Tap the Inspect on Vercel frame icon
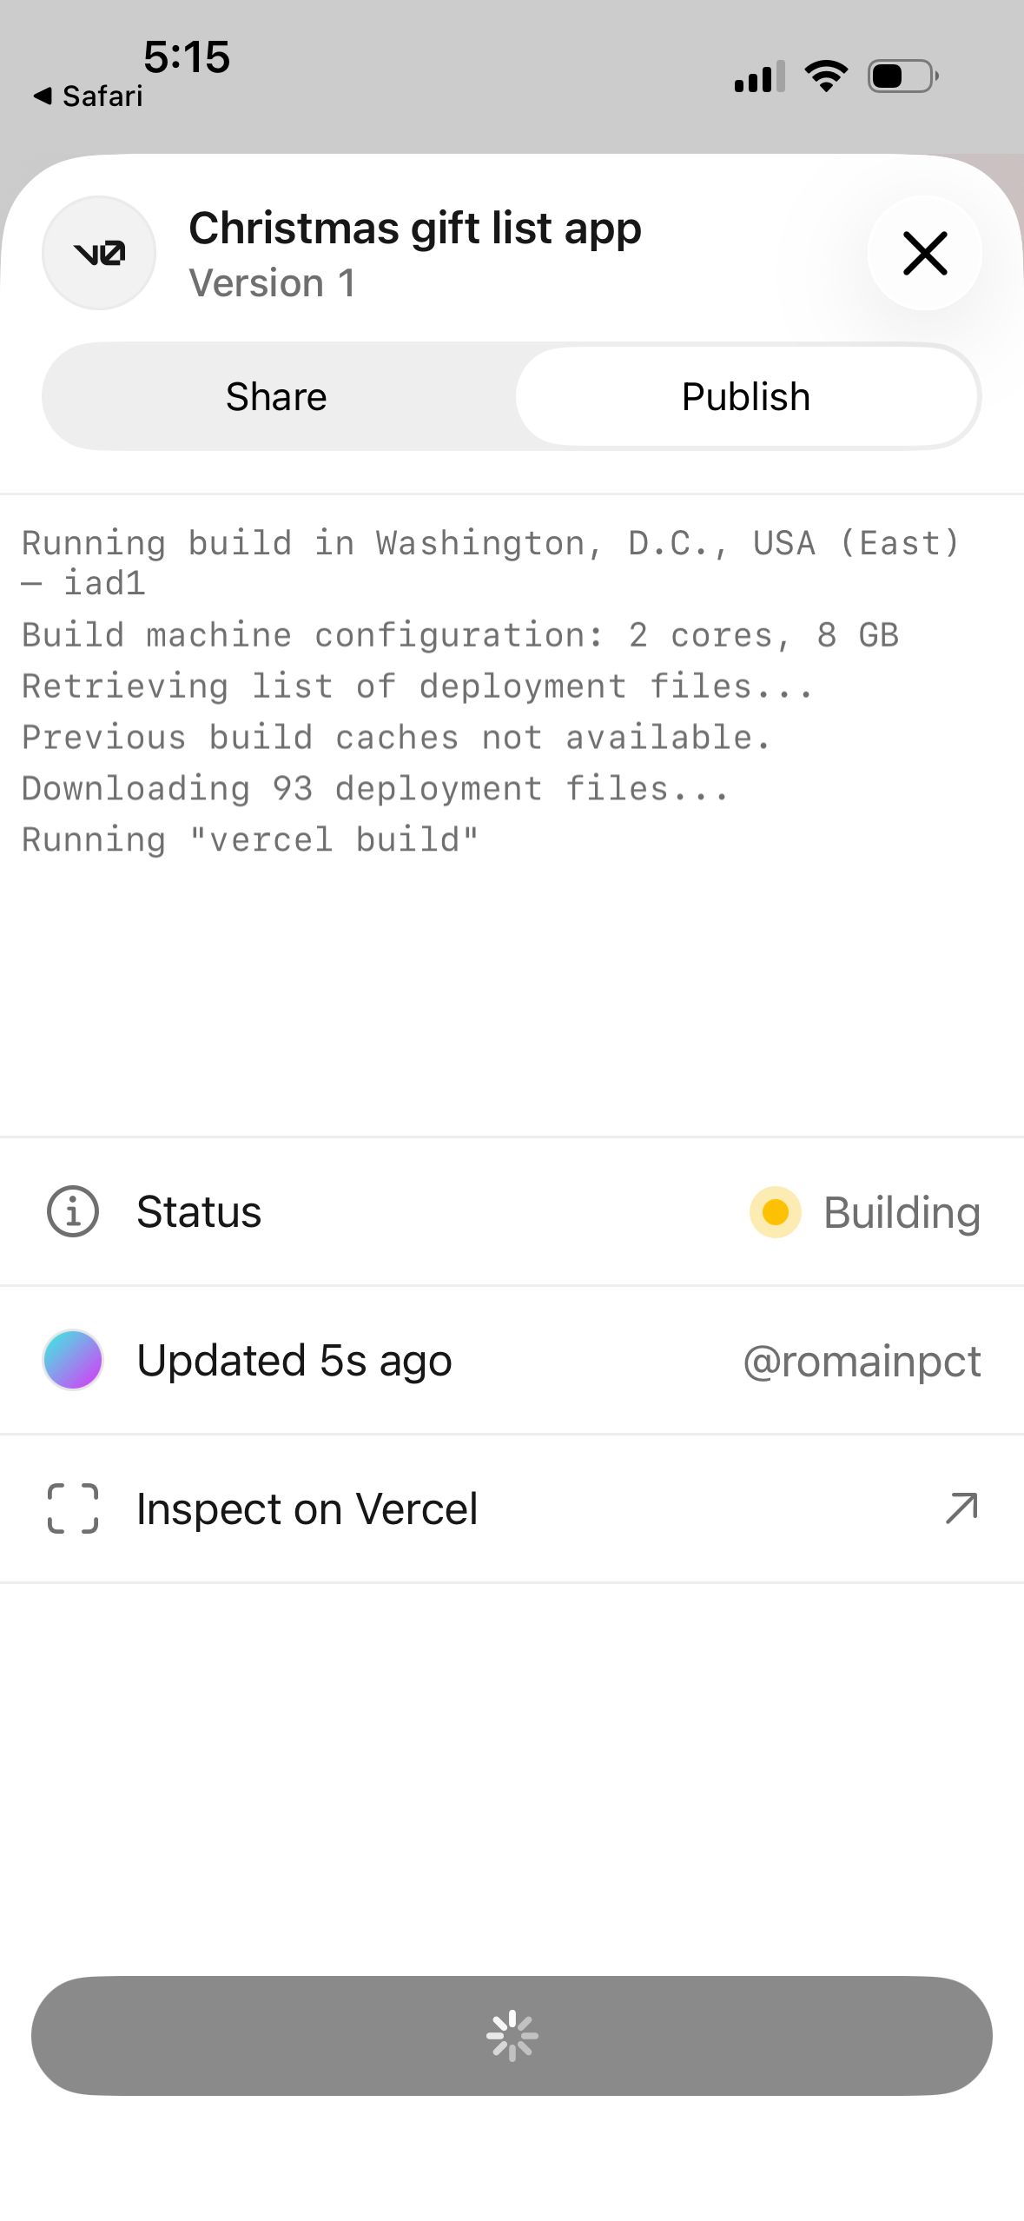Image resolution: width=1024 pixels, height=2221 pixels. [73, 1508]
